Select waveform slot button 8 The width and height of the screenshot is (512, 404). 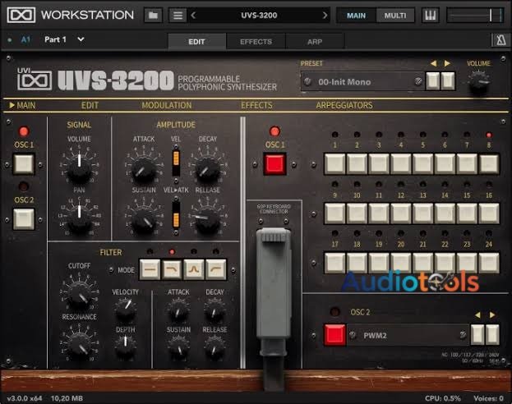[489, 163]
